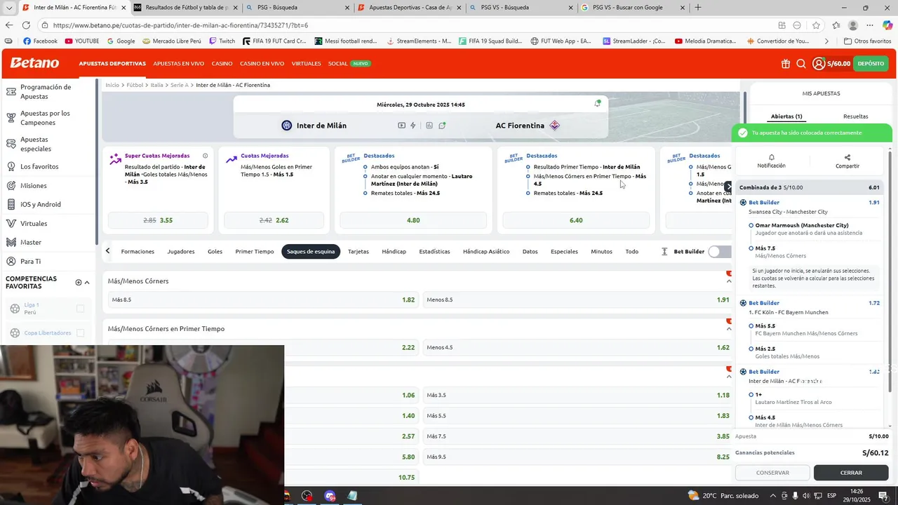Collapse the Competencias Favoritas section

(87, 282)
